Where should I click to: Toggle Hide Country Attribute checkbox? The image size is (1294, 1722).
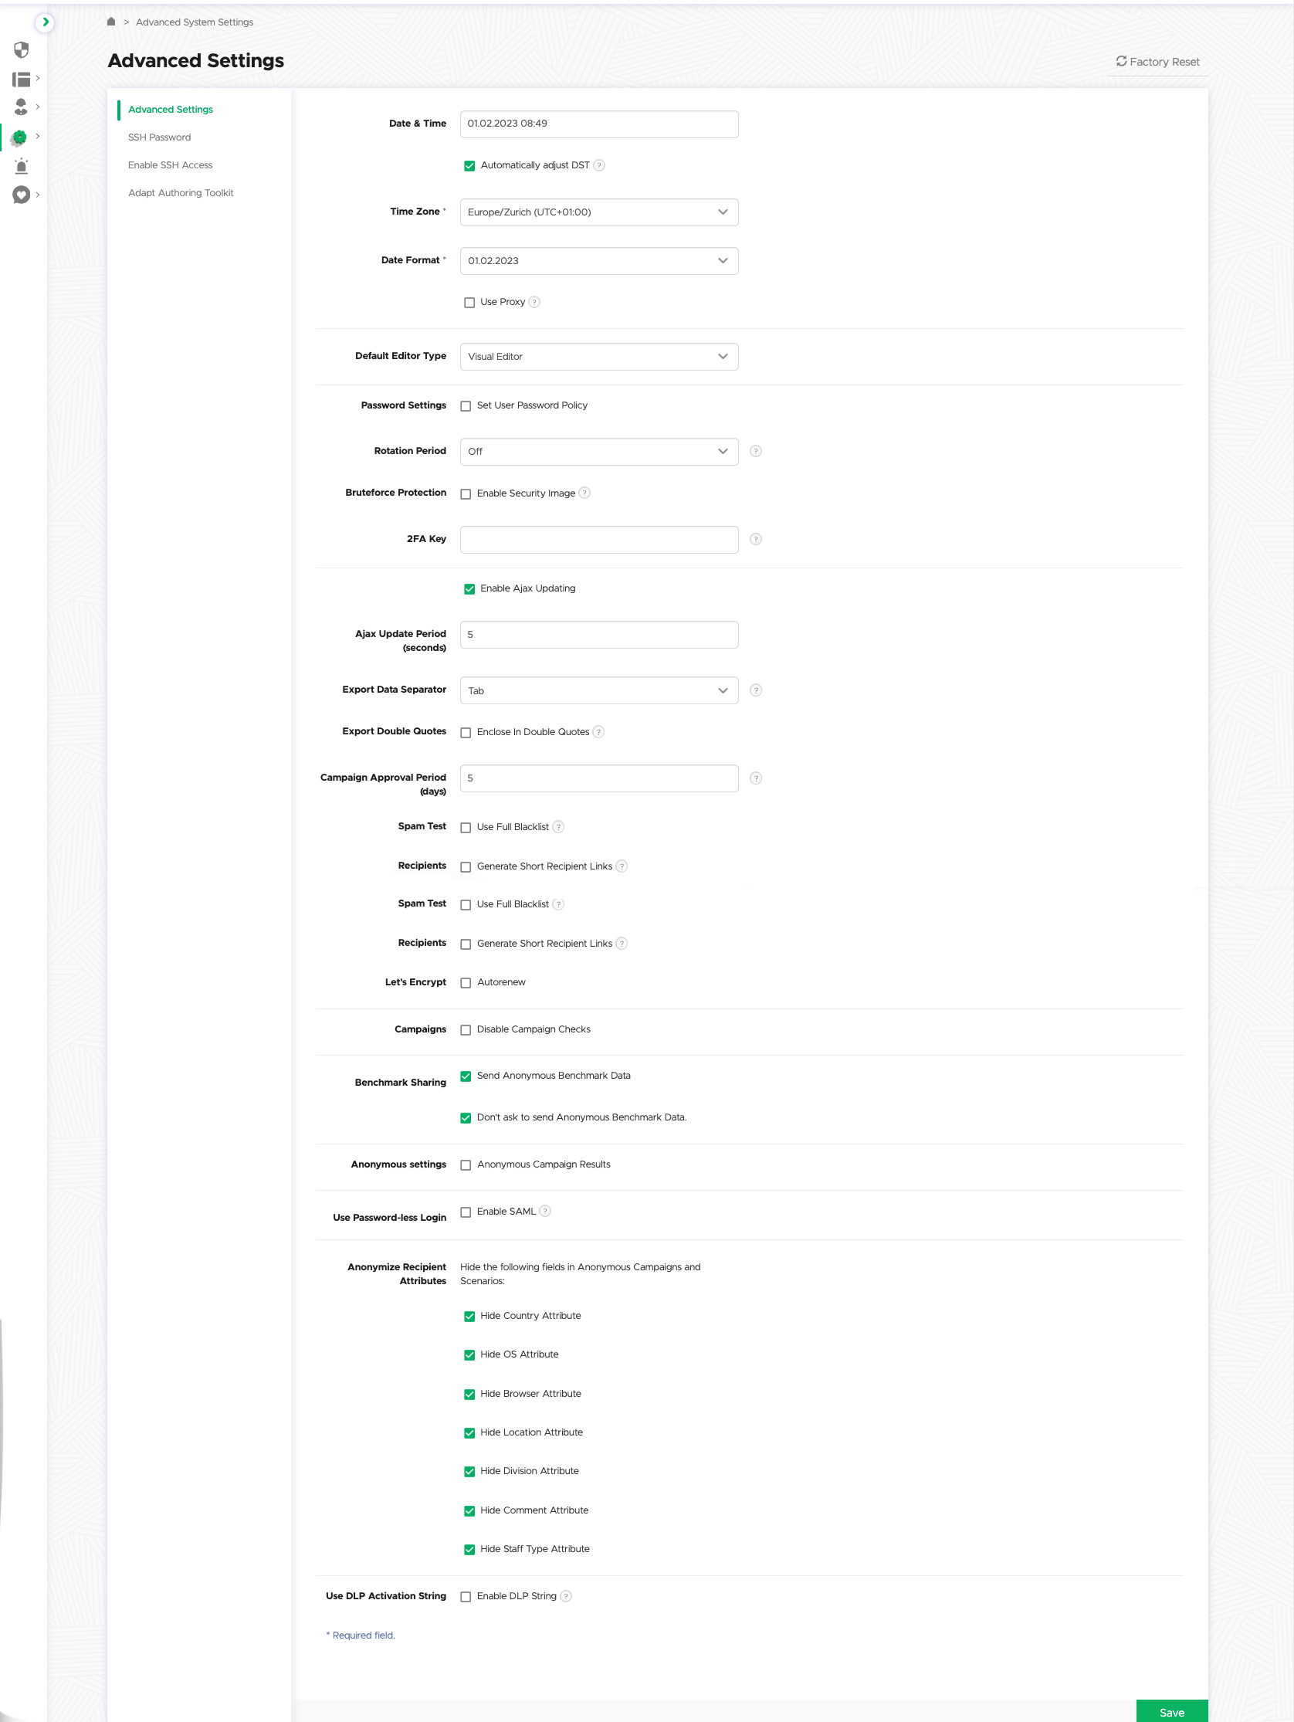tap(469, 1316)
